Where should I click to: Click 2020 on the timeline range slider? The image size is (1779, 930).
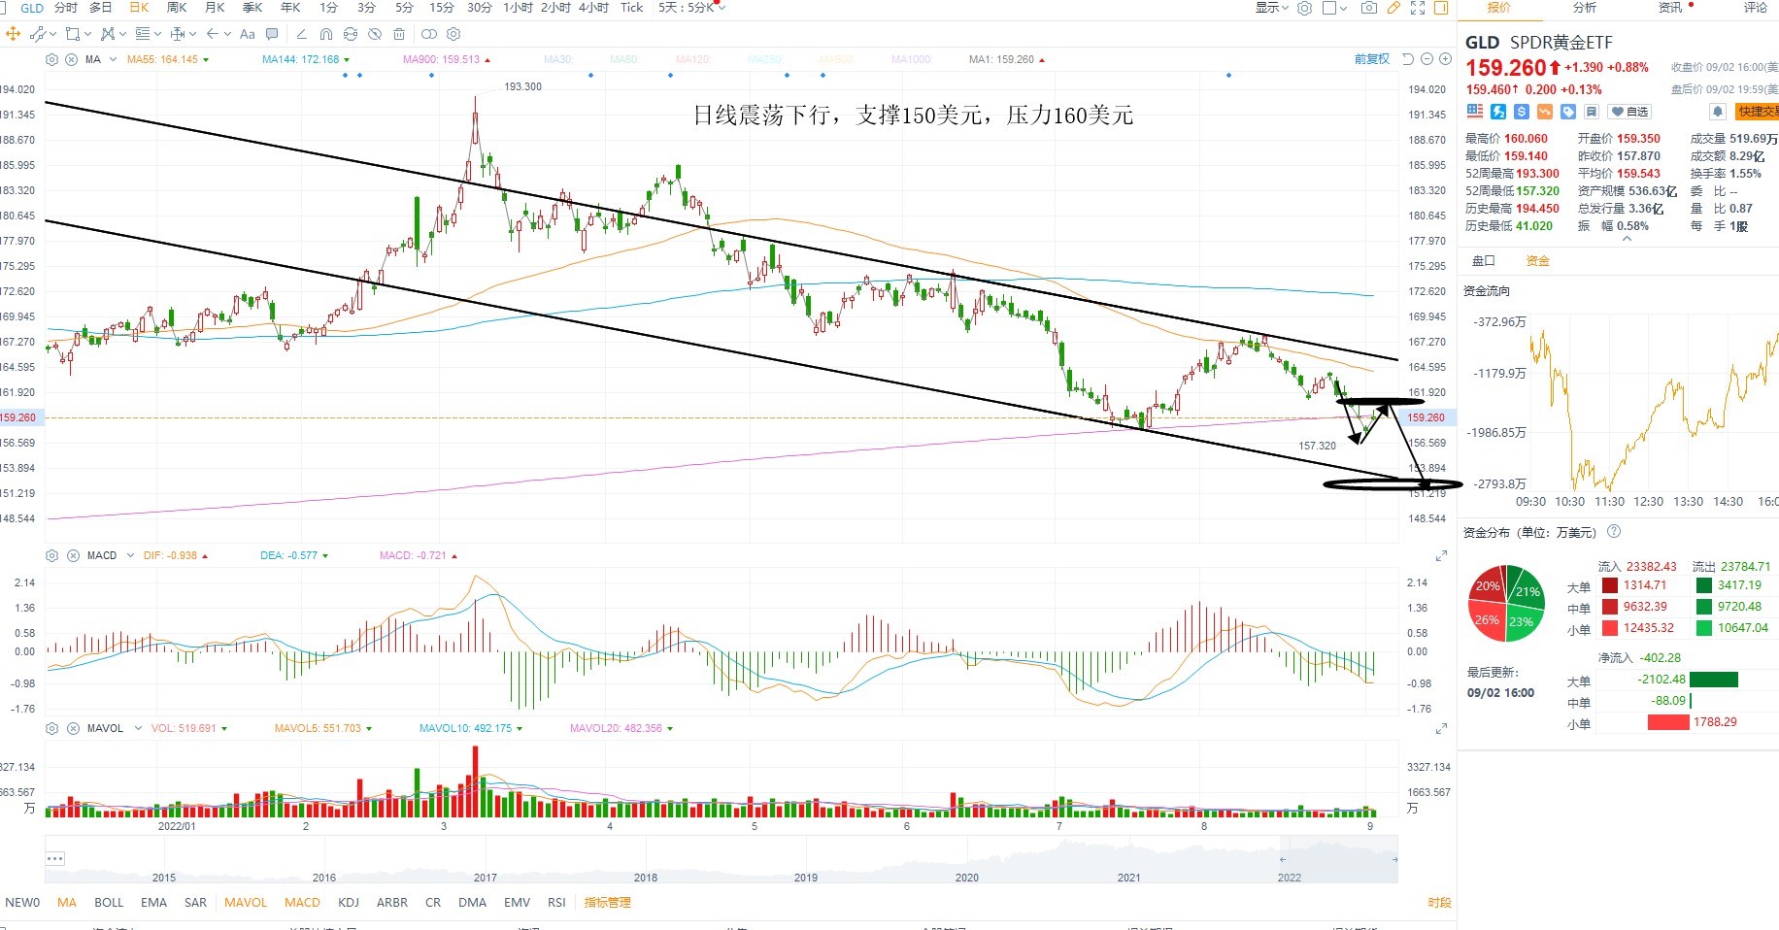(x=966, y=878)
